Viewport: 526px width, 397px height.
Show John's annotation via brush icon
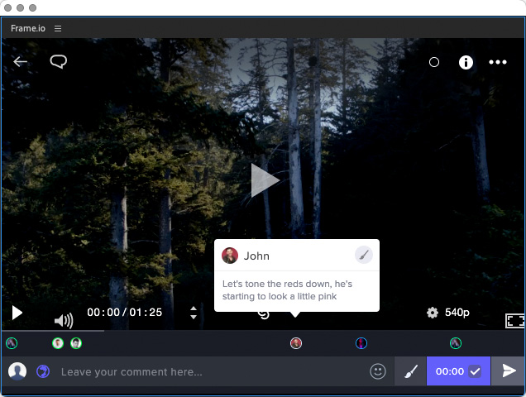click(x=364, y=255)
